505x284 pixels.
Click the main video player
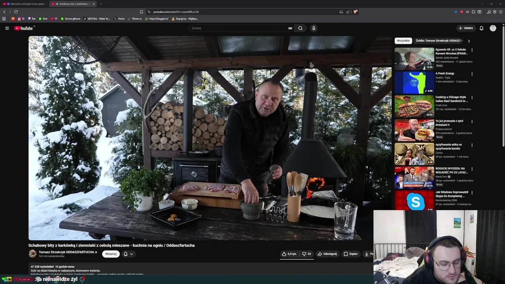pos(210,138)
